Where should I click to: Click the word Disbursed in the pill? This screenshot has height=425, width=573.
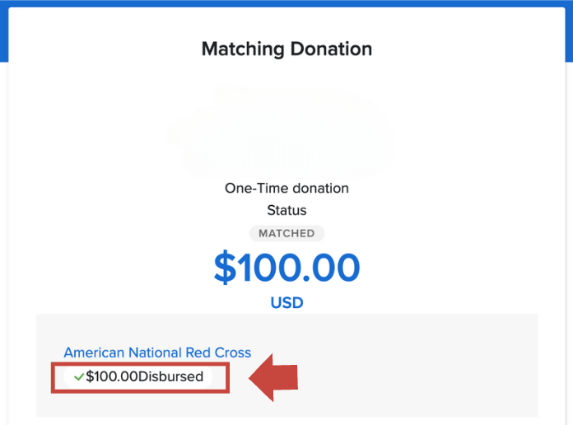click(170, 377)
